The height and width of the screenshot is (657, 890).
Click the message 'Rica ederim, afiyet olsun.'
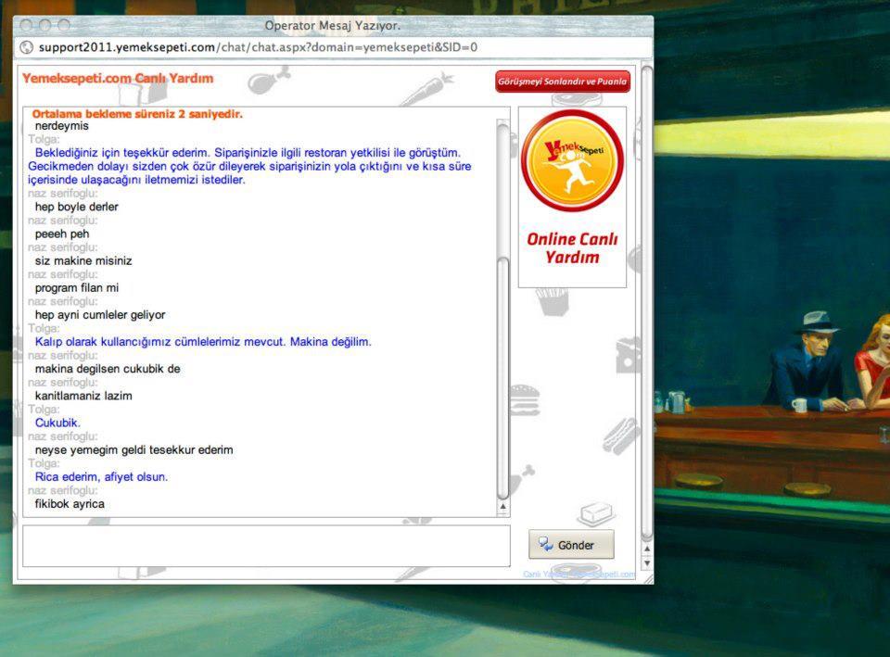[102, 477]
